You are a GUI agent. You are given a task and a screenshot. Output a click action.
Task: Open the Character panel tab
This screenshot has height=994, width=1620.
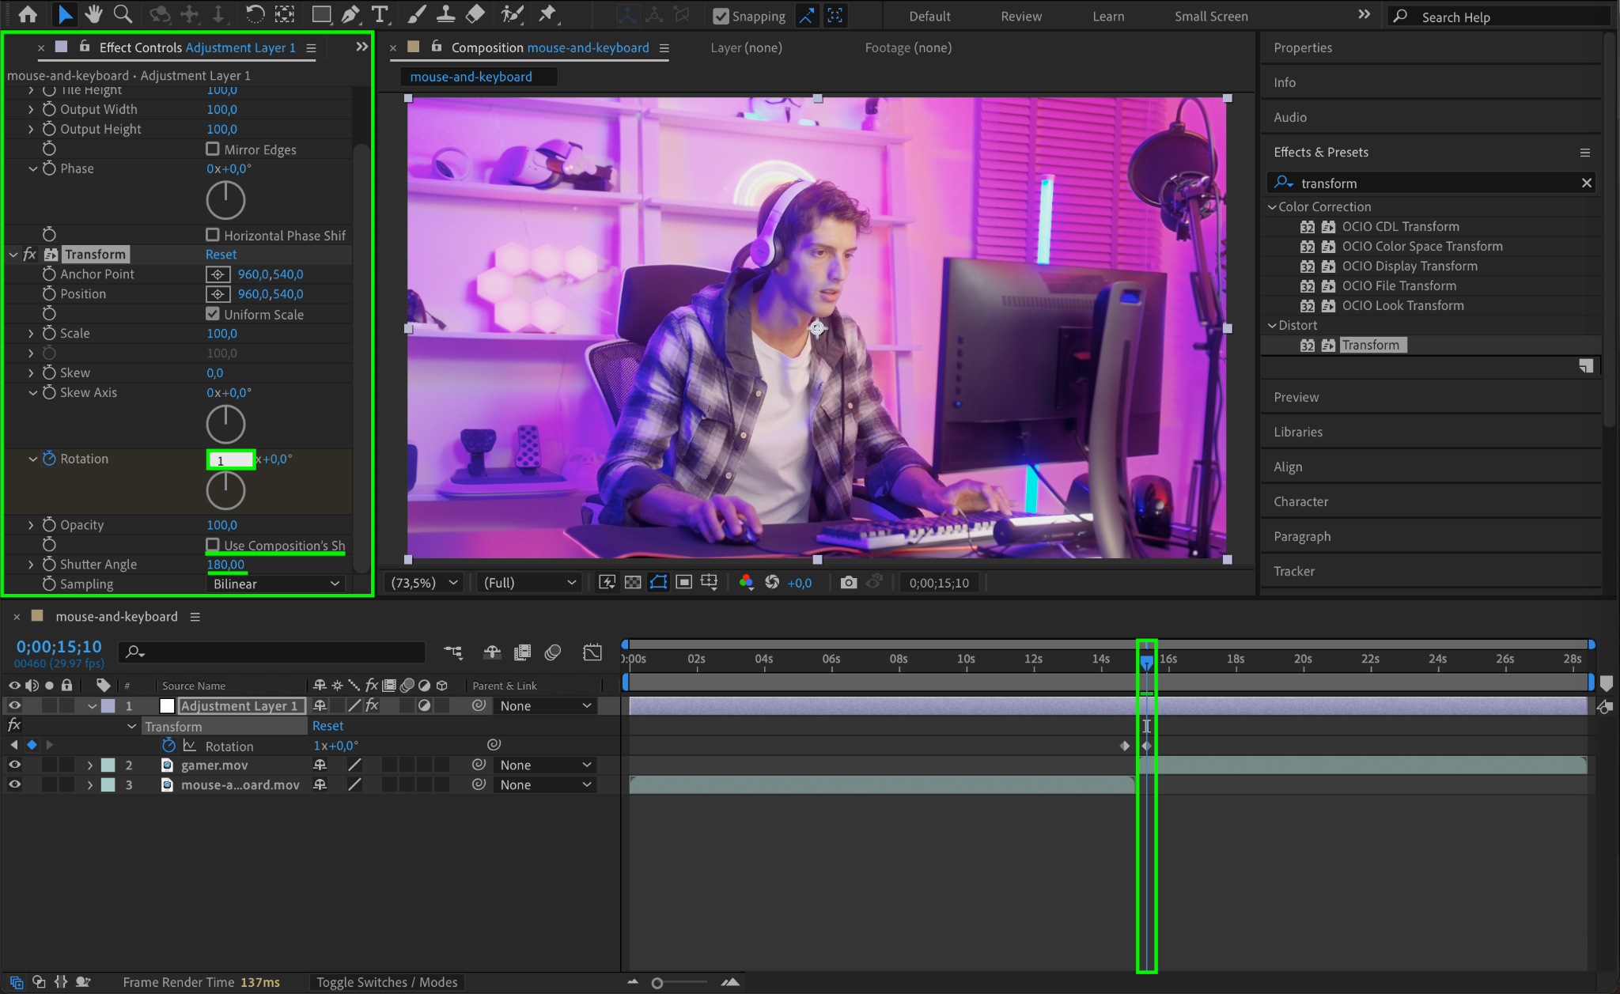tap(1300, 501)
